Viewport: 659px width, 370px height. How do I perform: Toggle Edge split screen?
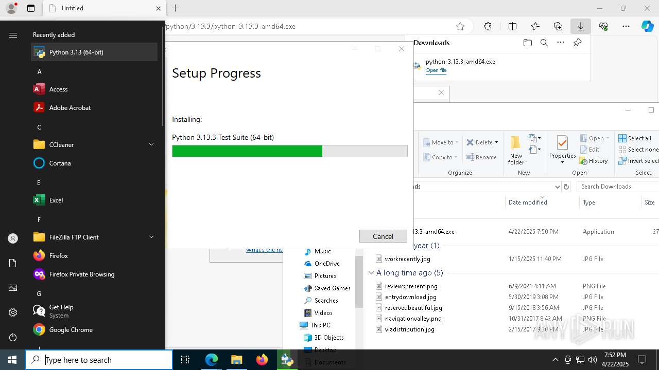tap(512, 26)
